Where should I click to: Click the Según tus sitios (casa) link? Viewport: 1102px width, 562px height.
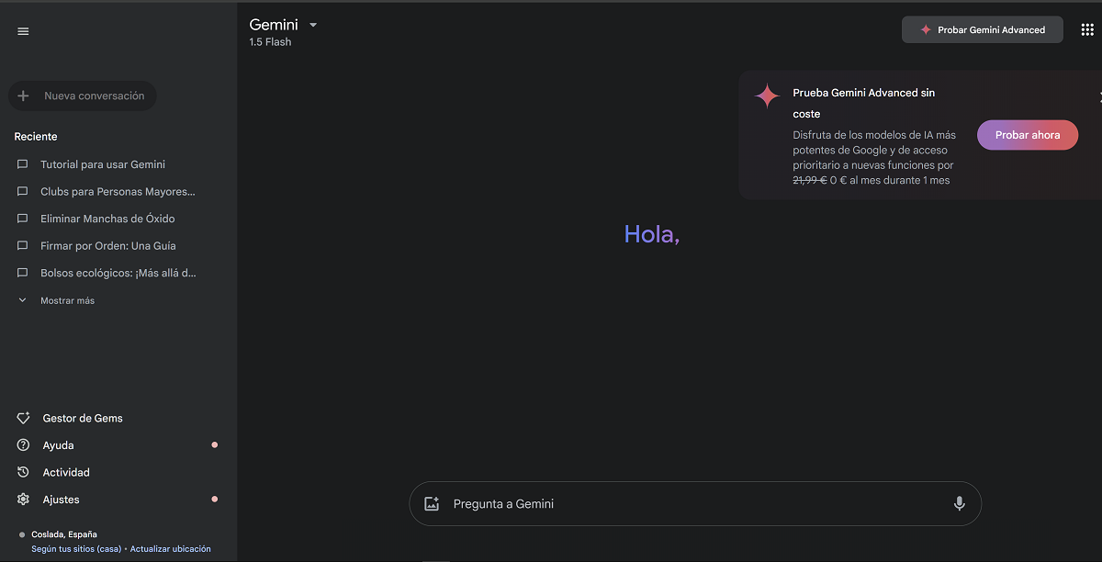pos(76,549)
